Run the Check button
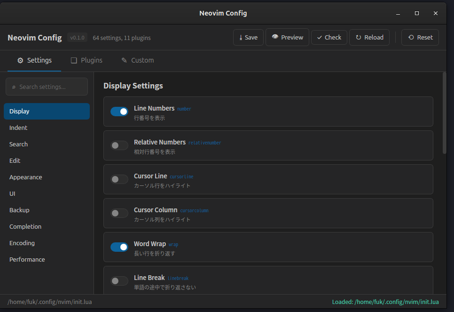The height and width of the screenshot is (312, 454). [329, 37]
